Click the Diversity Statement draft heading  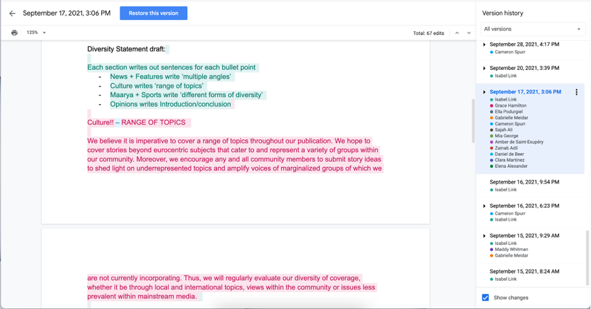pyautogui.click(x=126, y=49)
